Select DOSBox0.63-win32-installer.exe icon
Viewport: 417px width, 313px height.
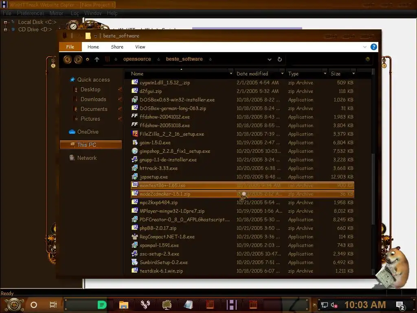tap(135, 99)
